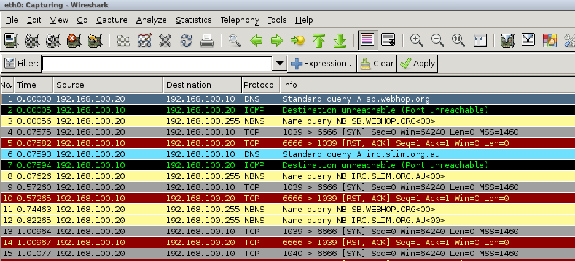Open the Analyze menu
This screenshot has height=261, width=575.
(152, 20)
